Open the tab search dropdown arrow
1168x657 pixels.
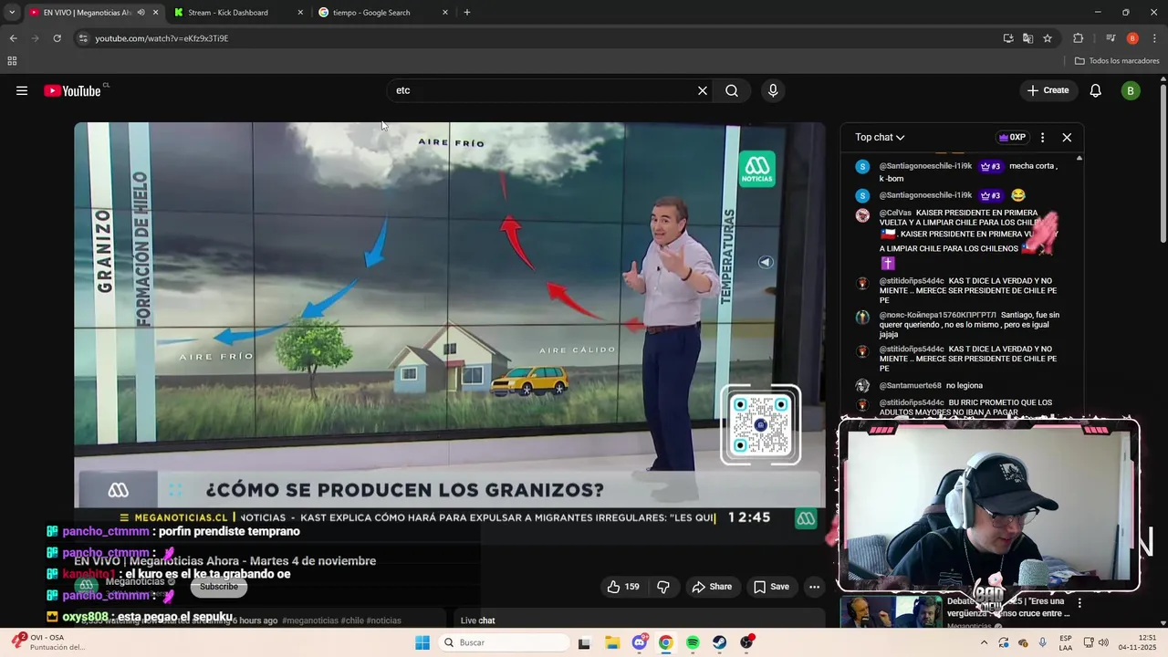tap(12, 13)
